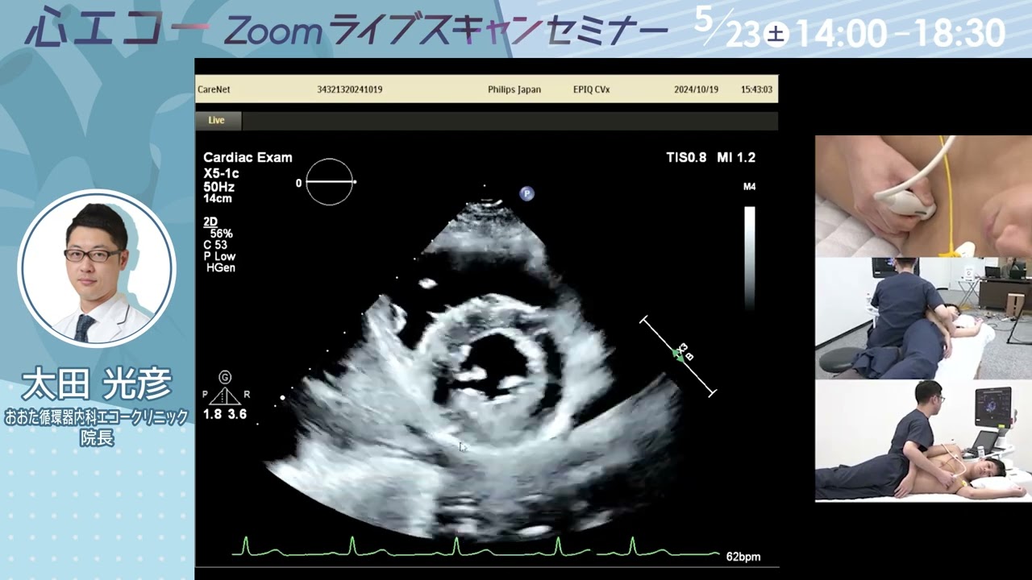The height and width of the screenshot is (580, 1032).
Task: Click the 'MI 1.2' mechanical index
Action: point(736,158)
